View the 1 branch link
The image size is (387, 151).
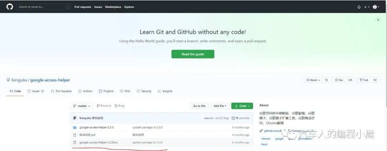[104, 106]
